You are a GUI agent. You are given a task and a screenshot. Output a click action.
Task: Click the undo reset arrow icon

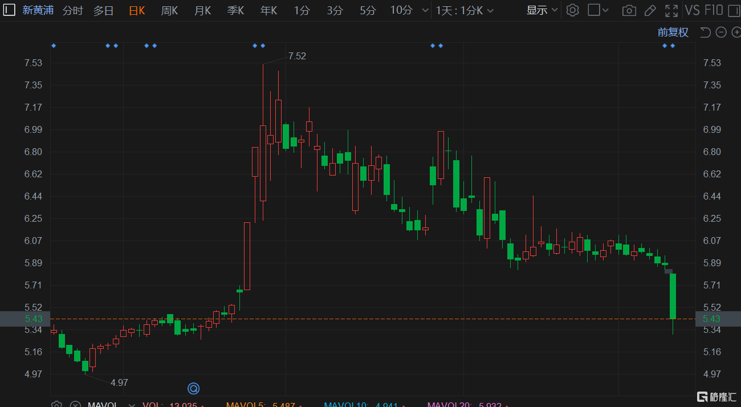pyautogui.click(x=705, y=32)
